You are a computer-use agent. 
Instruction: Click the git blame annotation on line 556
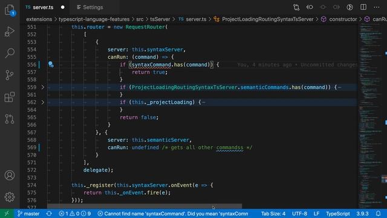click(297, 65)
